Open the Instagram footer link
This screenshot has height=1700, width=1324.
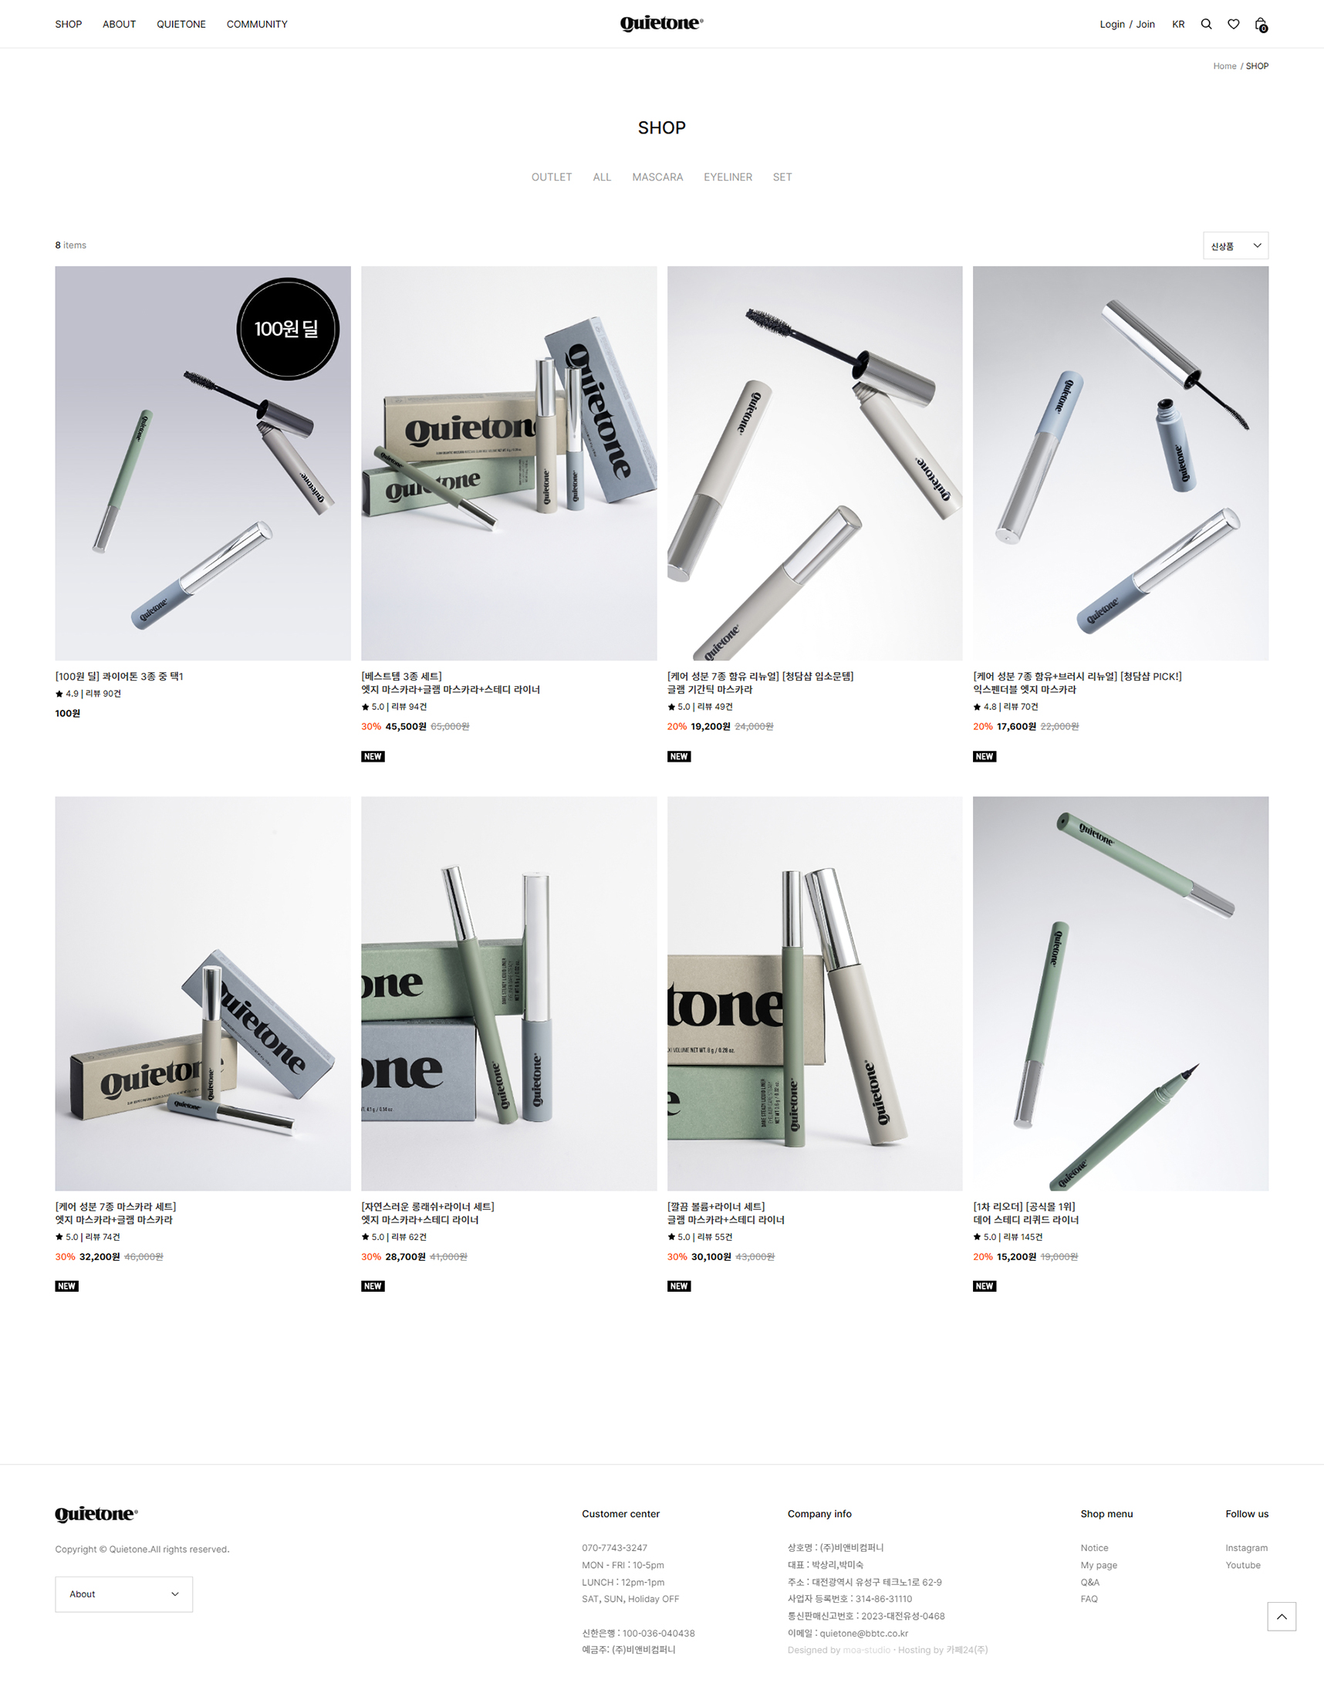tap(1246, 1548)
